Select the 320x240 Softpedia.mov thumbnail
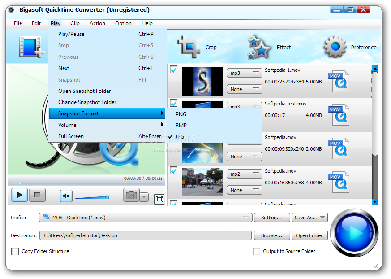 202,153
